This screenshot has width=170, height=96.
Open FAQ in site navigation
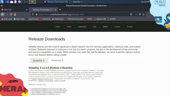(95, 27)
